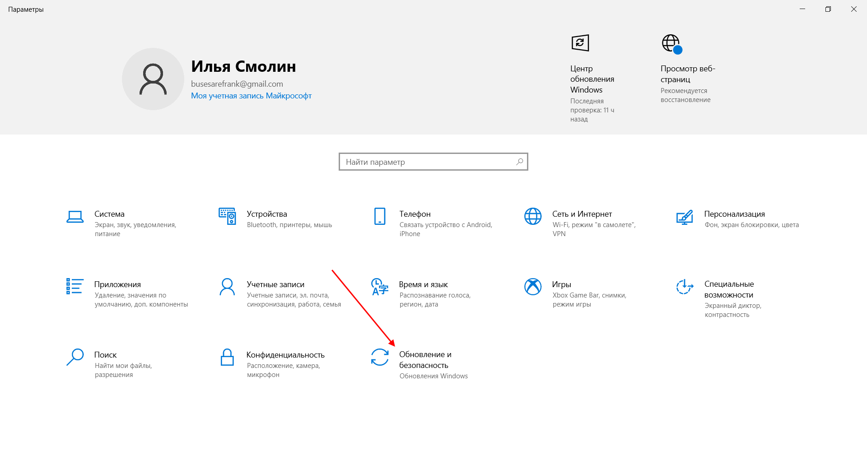Close the Параметры window

pyautogui.click(x=854, y=9)
